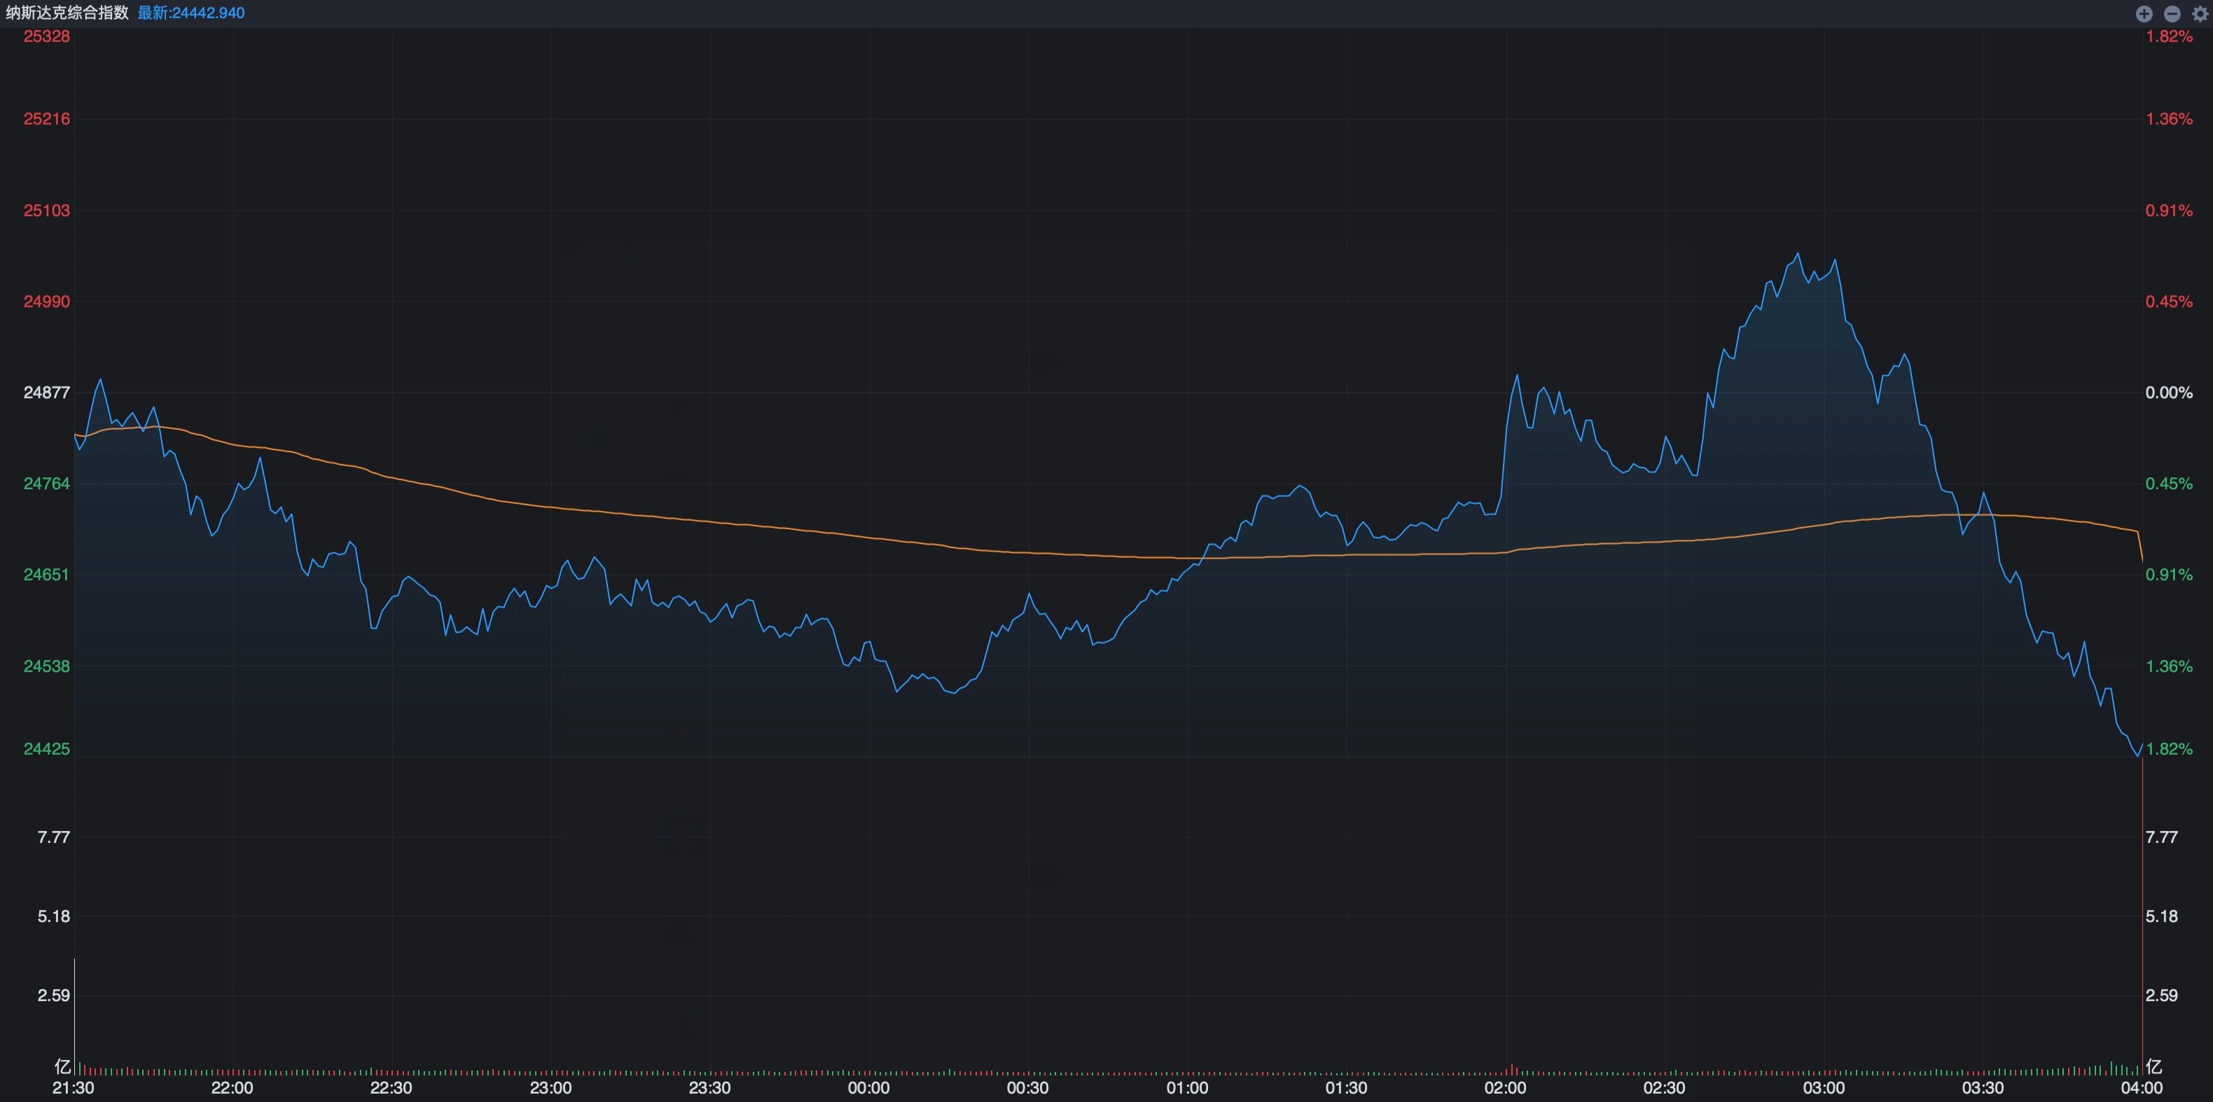Viewport: 2213px width, 1102px height.
Task: Click 5.18 on the right volume axis
Action: pyautogui.click(x=2161, y=916)
